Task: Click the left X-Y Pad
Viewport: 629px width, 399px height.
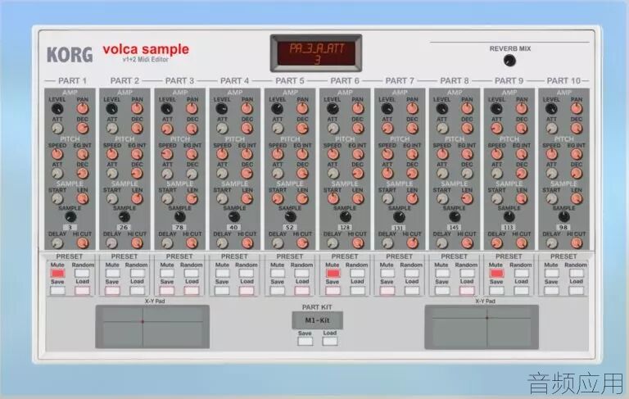Action: point(152,327)
